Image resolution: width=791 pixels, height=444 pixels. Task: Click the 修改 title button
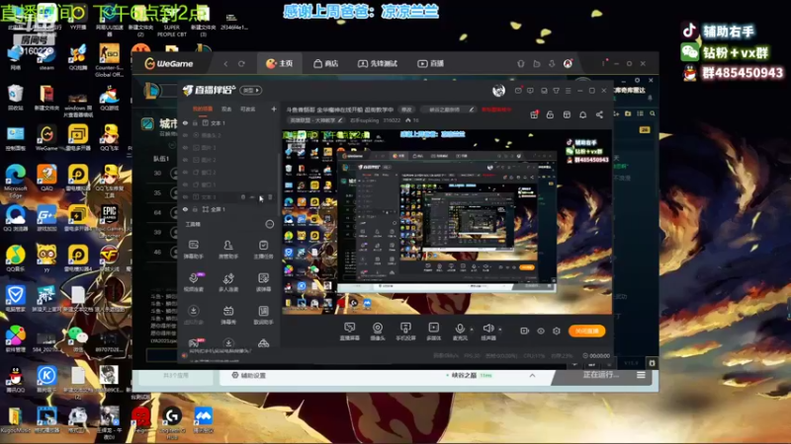tap(406, 110)
